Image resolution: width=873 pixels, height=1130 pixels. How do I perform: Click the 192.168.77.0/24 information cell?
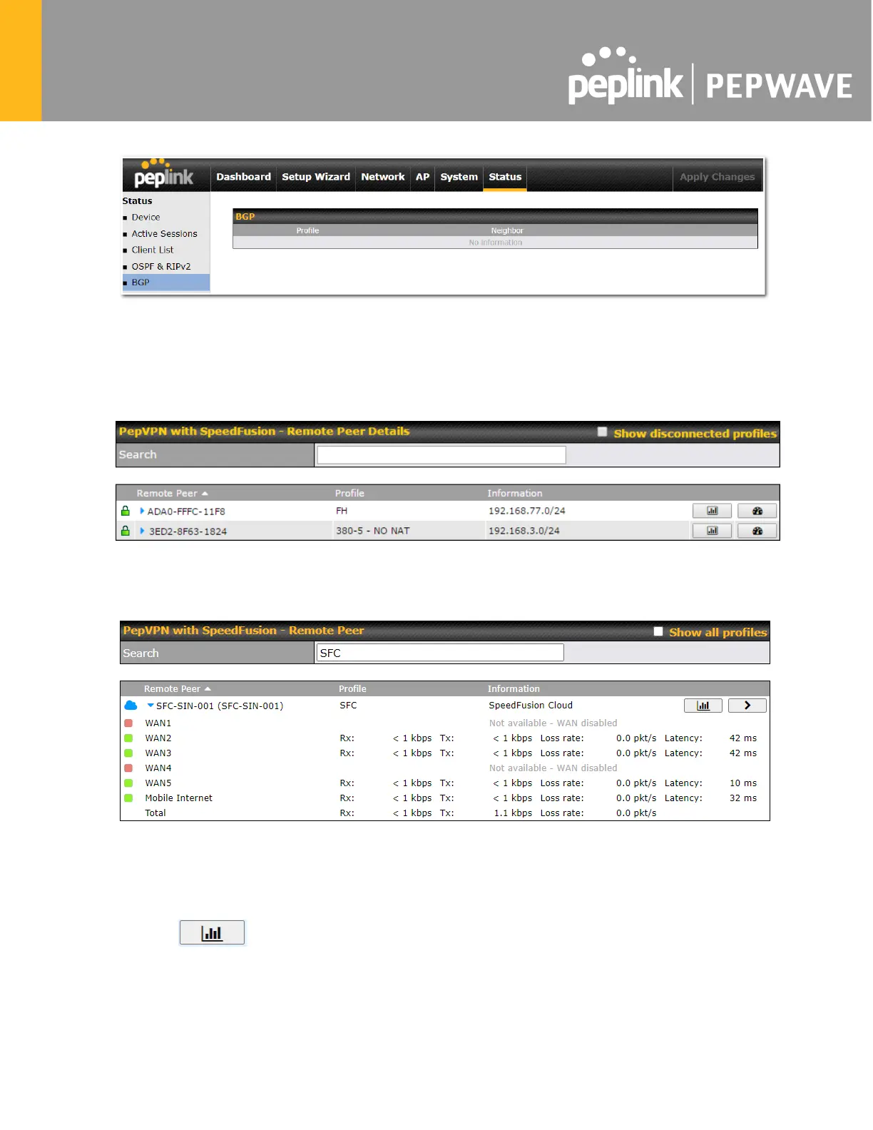pos(527,511)
